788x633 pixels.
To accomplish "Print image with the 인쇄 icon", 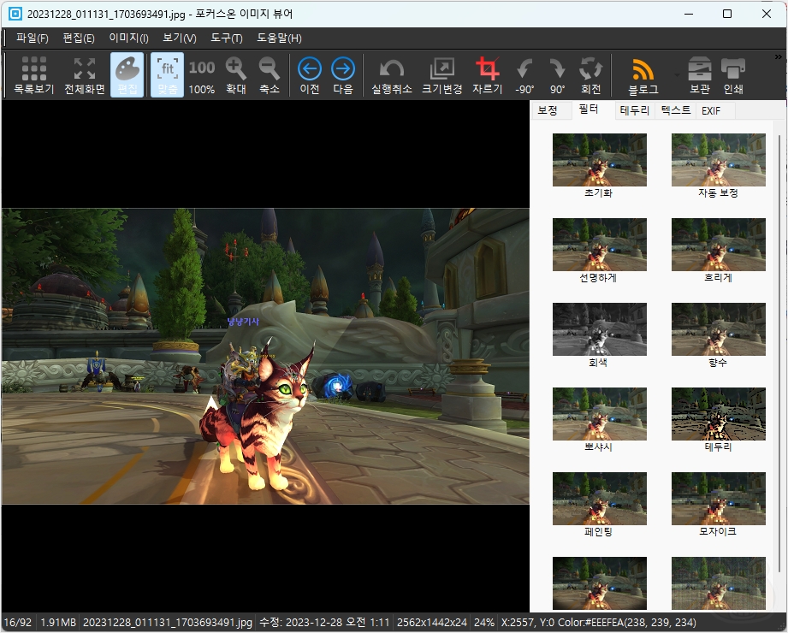I will click(x=733, y=75).
